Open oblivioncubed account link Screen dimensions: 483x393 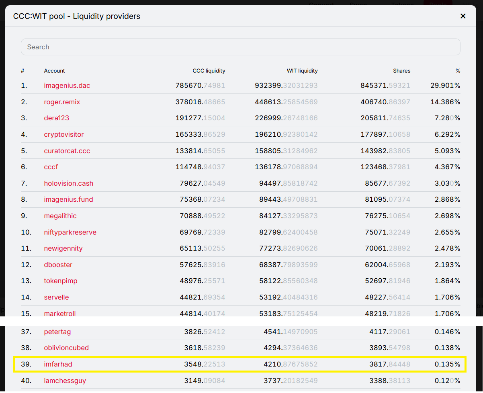[x=66, y=348]
